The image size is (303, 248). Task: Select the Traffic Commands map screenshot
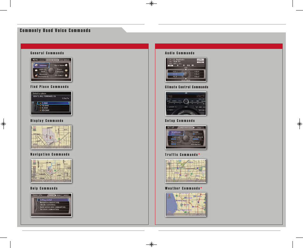click(x=186, y=171)
